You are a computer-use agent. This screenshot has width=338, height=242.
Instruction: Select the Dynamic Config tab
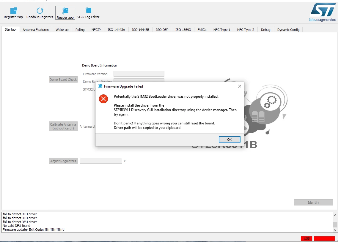[288, 30]
